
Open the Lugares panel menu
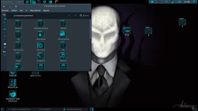(19, 2)
